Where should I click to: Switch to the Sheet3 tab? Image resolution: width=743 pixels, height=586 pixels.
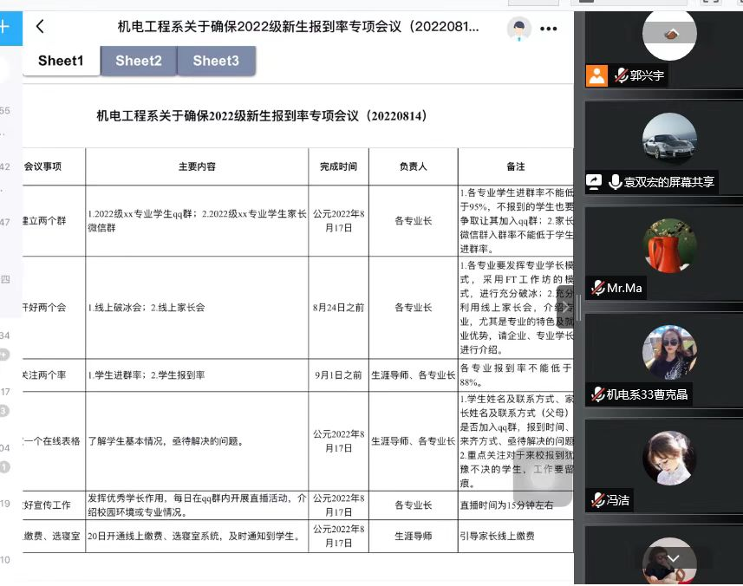(x=216, y=61)
